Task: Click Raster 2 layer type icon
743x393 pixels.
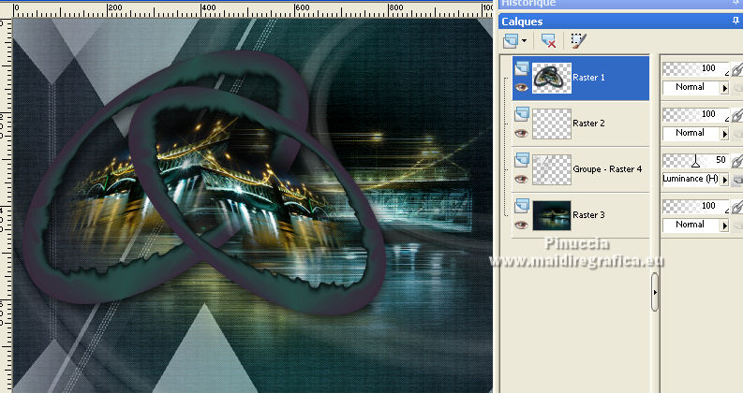Action: point(521,114)
